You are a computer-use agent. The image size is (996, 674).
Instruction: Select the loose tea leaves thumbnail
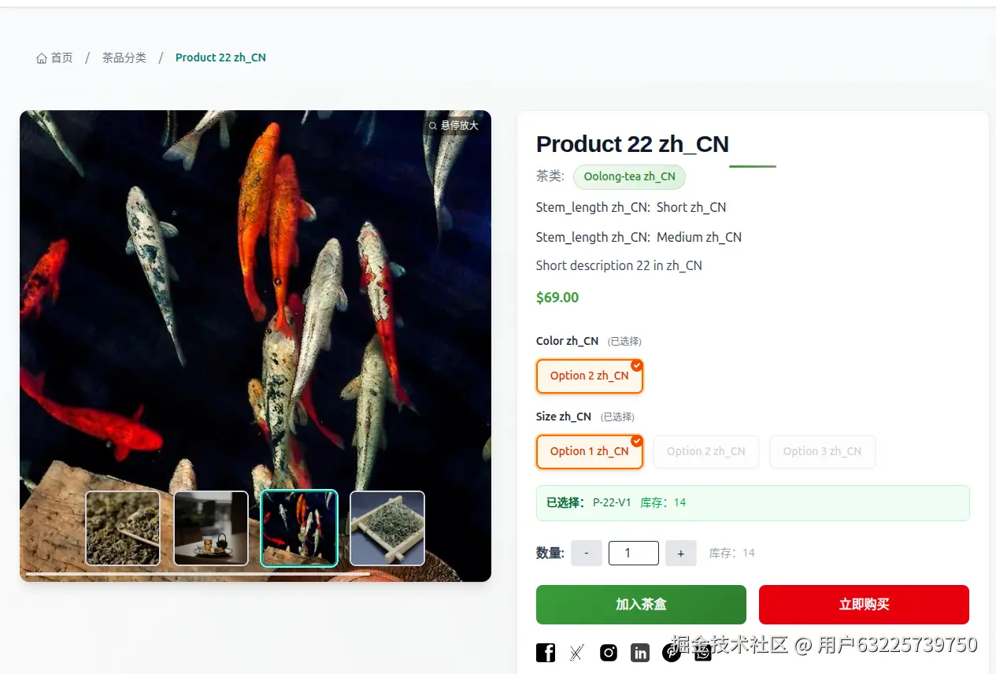tap(123, 528)
